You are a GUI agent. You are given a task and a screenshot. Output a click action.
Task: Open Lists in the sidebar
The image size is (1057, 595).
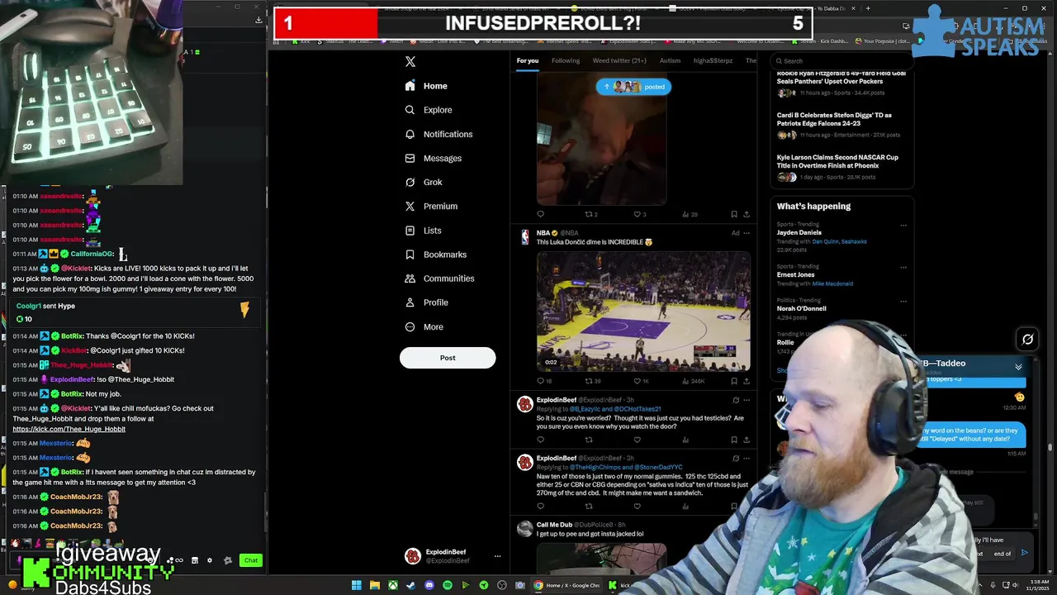tap(423, 231)
